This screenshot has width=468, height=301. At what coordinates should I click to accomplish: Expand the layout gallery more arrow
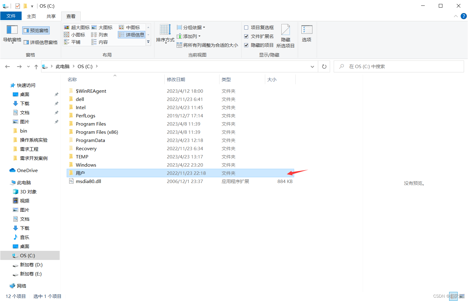point(148,42)
